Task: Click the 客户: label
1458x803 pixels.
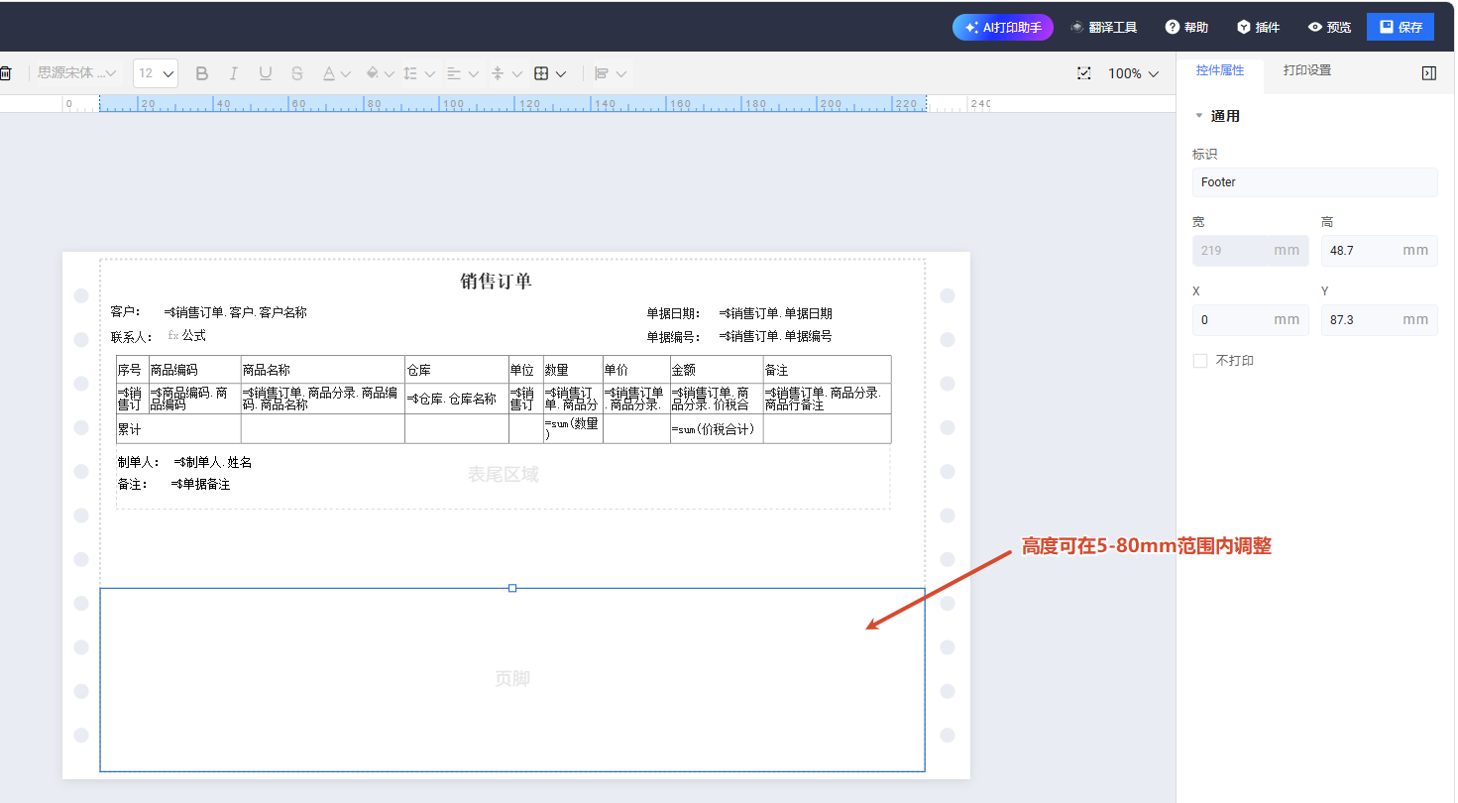Action: tap(127, 312)
